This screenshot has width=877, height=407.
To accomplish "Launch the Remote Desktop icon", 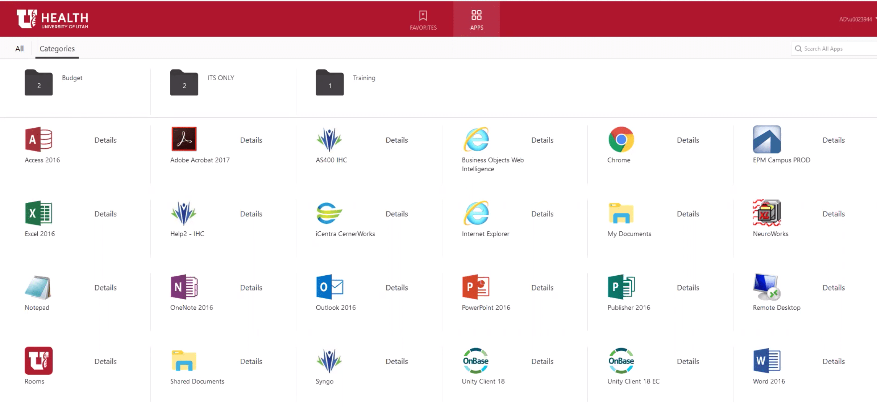I will point(767,287).
